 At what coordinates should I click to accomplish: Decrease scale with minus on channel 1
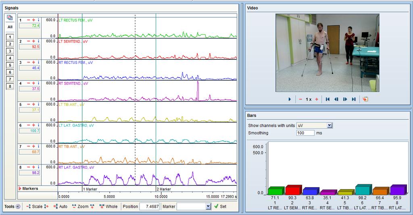pos(29,20)
